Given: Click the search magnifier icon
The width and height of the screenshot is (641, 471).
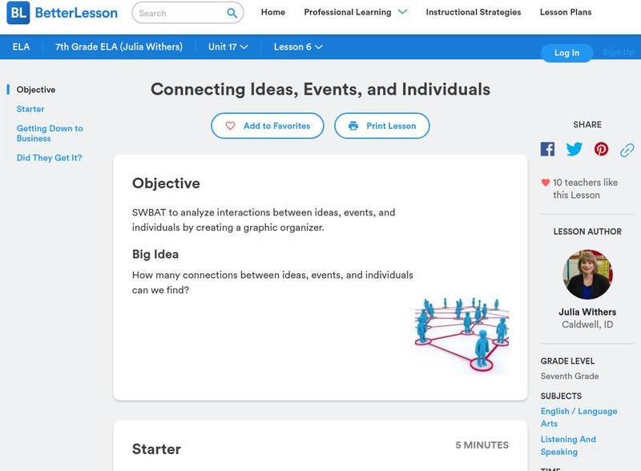Looking at the screenshot, I should coord(232,13).
